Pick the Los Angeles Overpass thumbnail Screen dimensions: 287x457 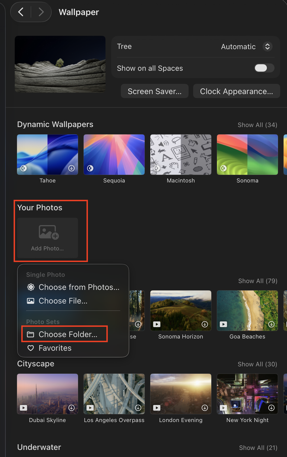pyautogui.click(x=114, y=394)
